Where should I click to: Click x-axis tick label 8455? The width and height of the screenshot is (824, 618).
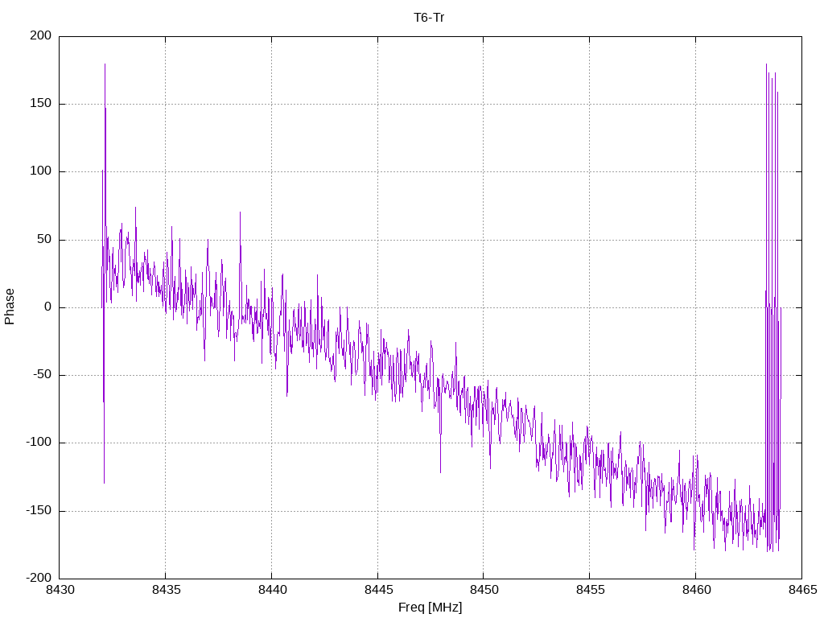590,590
